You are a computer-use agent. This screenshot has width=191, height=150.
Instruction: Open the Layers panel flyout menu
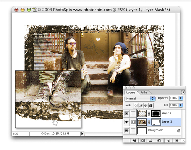click(183, 92)
